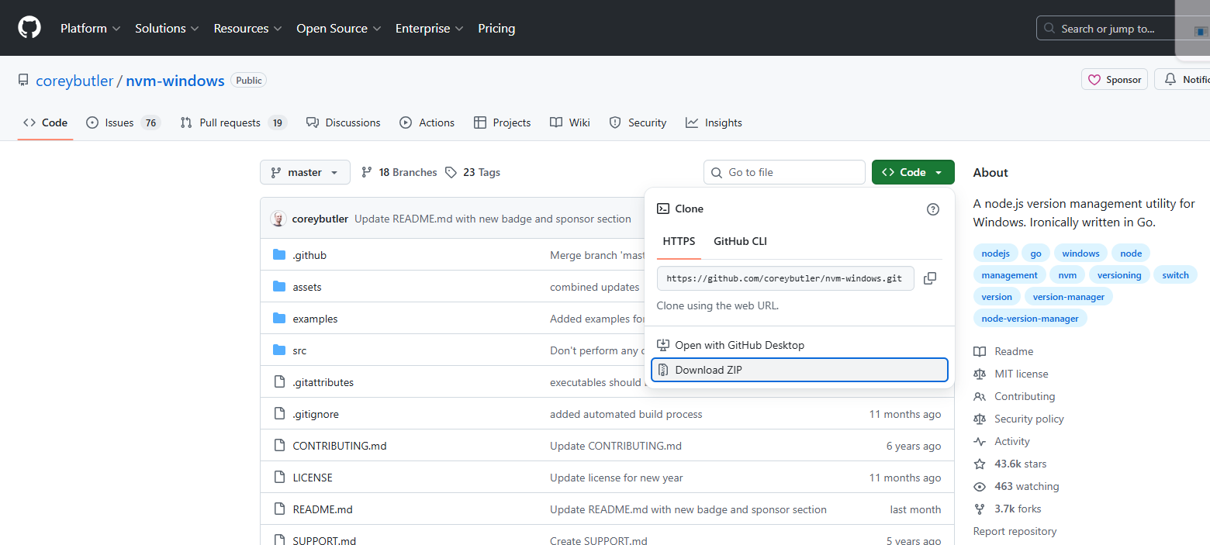
Task: Open the nvm-windows repository link
Action: 175,81
